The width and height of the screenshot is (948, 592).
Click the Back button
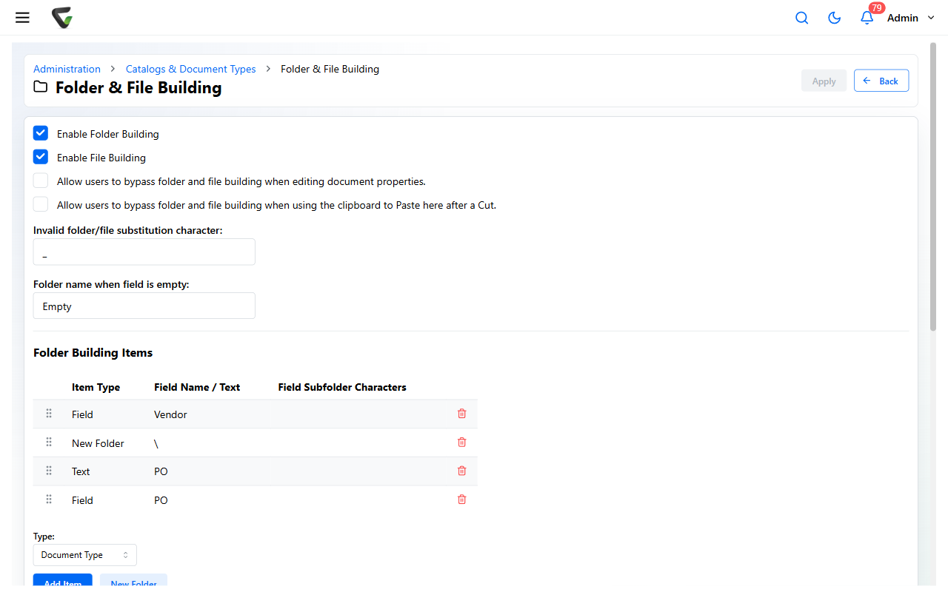coord(881,81)
